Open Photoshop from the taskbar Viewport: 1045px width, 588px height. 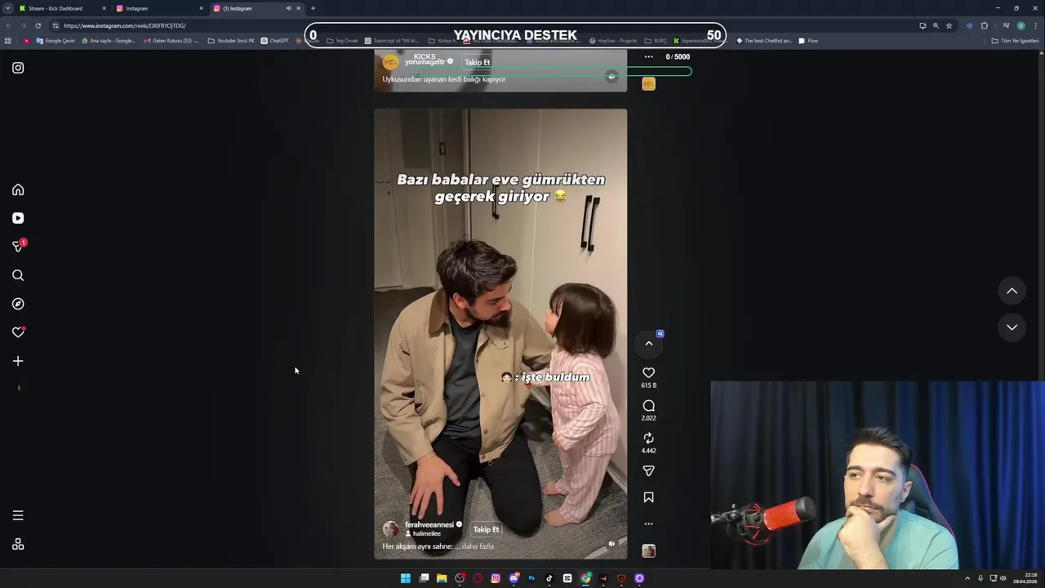click(531, 578)
